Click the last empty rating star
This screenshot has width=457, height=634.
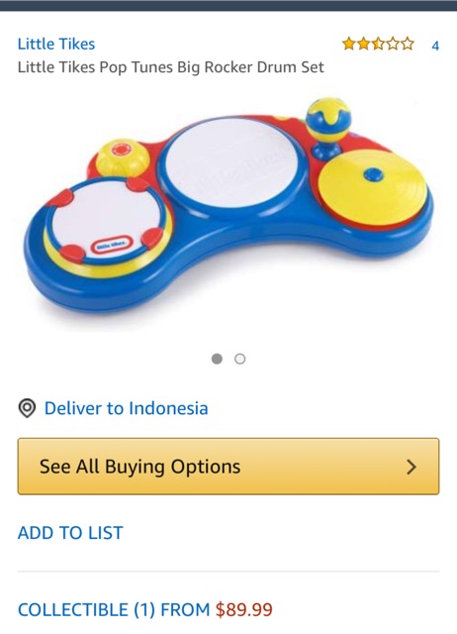pyautogui.click(x=408, y=44)
